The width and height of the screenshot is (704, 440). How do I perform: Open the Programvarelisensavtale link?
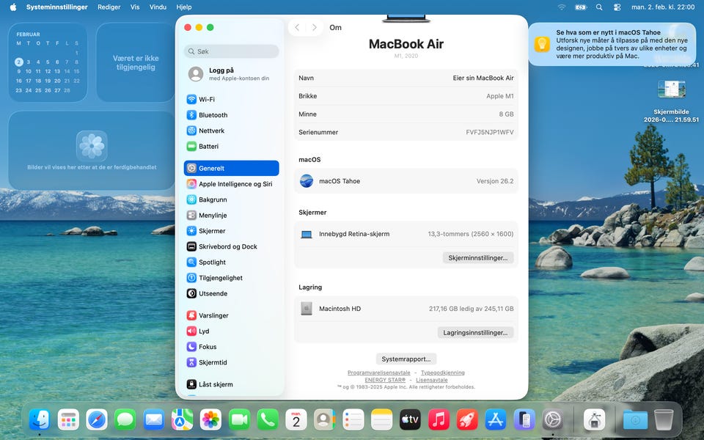[378, 373]
